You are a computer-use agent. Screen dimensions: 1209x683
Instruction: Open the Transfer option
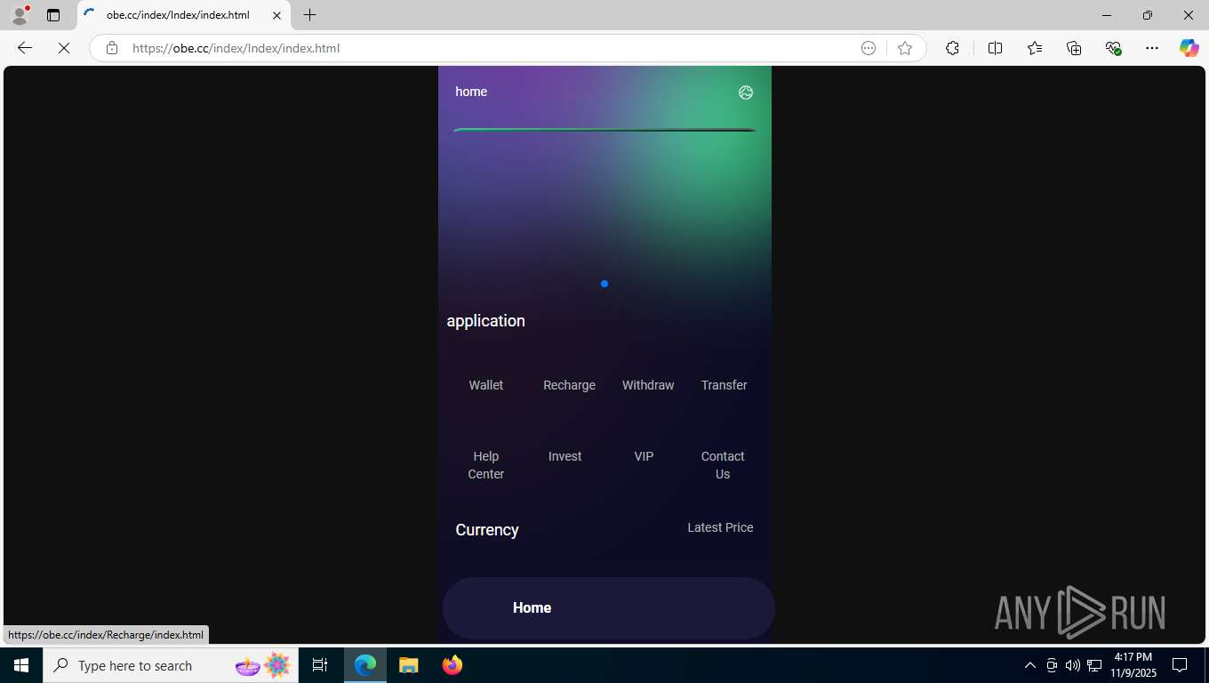pyautogui.click(x=724, y=385)
